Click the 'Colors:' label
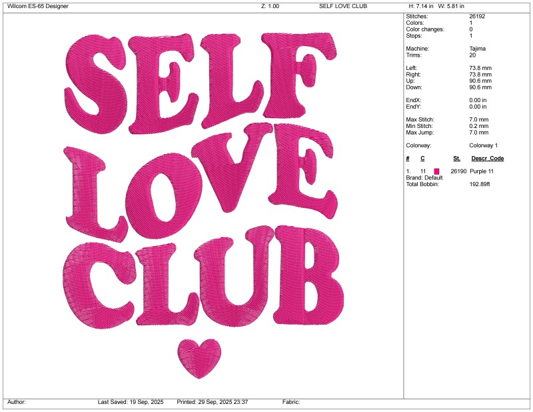Screen dimensions: 533x412 coord(415,23)
